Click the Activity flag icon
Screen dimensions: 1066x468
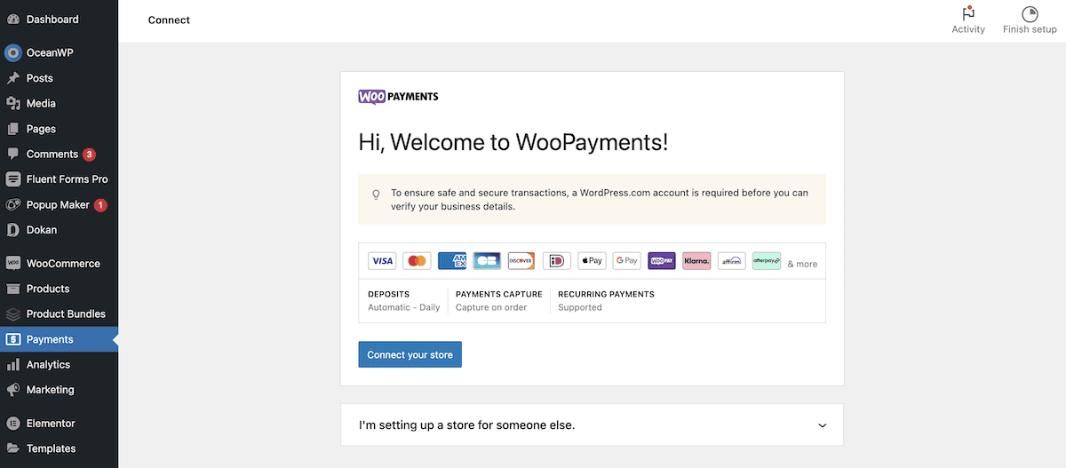click(968, 14)
